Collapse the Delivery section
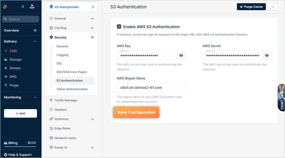The image size is (285, 158). 35,41
